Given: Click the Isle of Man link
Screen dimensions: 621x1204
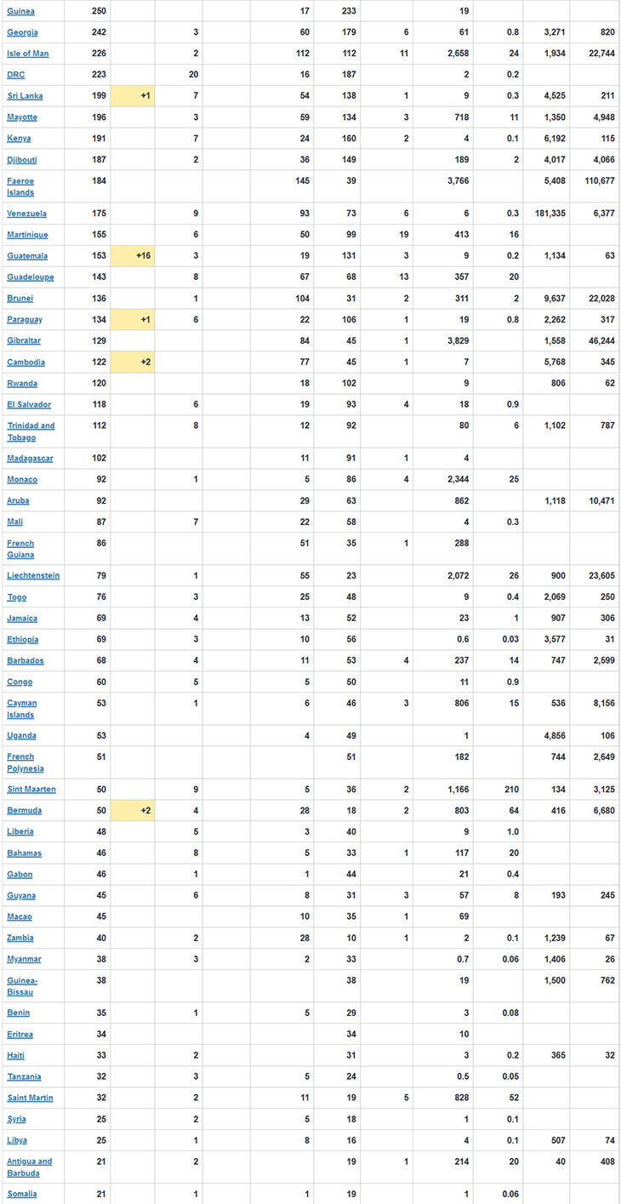Looking at the screenshot, I should (28, 54).
